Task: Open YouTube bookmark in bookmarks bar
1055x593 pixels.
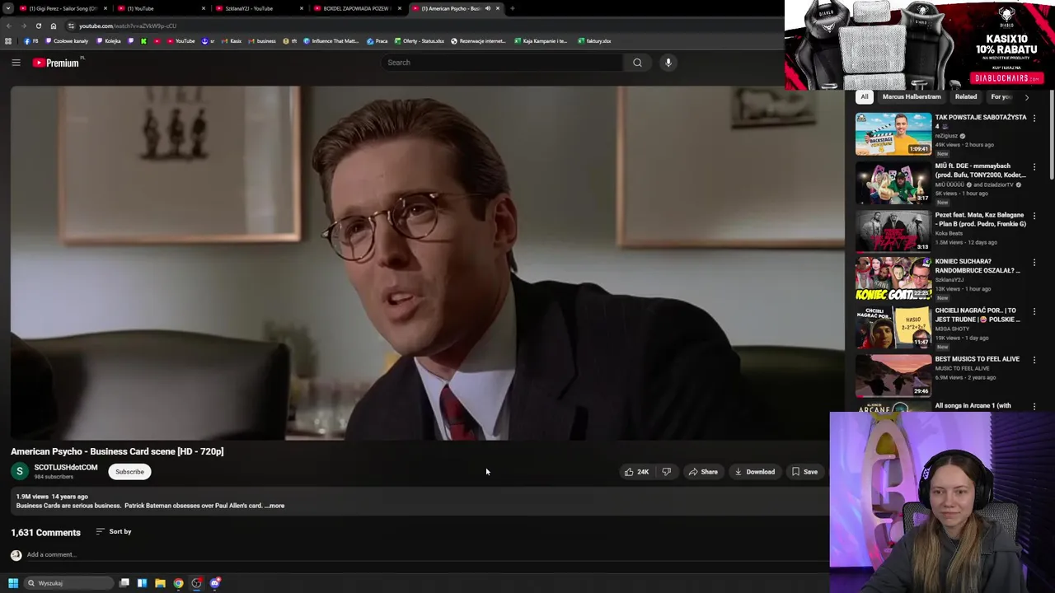Action: point(181,41)
